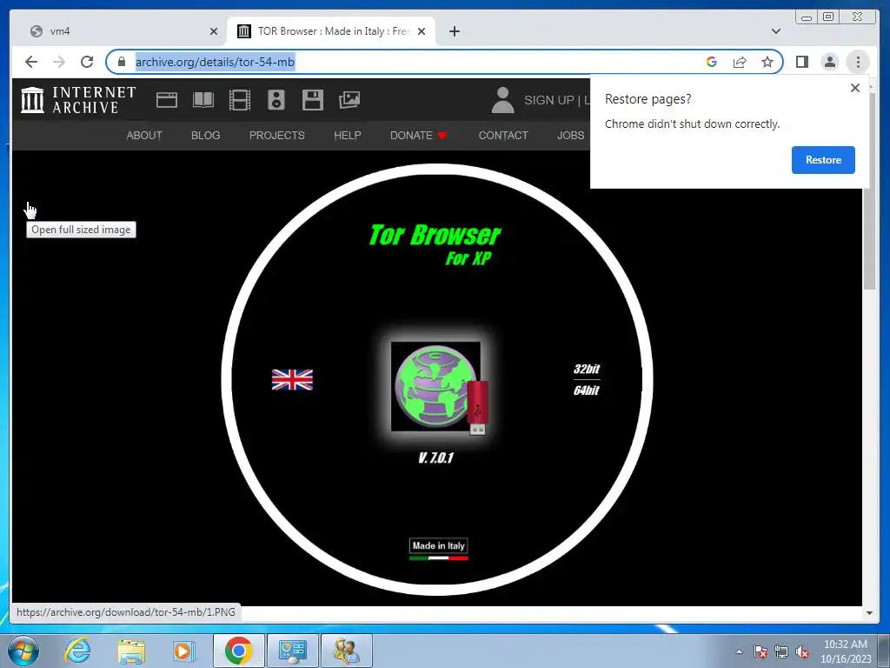Go back with the browser back arrow
This screenshot has width=890, height=668.
[31, 62]
